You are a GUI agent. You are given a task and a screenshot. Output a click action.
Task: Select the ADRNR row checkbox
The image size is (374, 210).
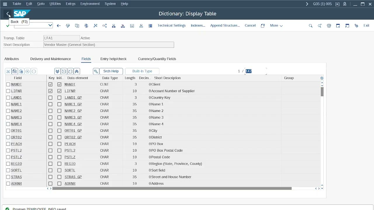tap(8, 184)
